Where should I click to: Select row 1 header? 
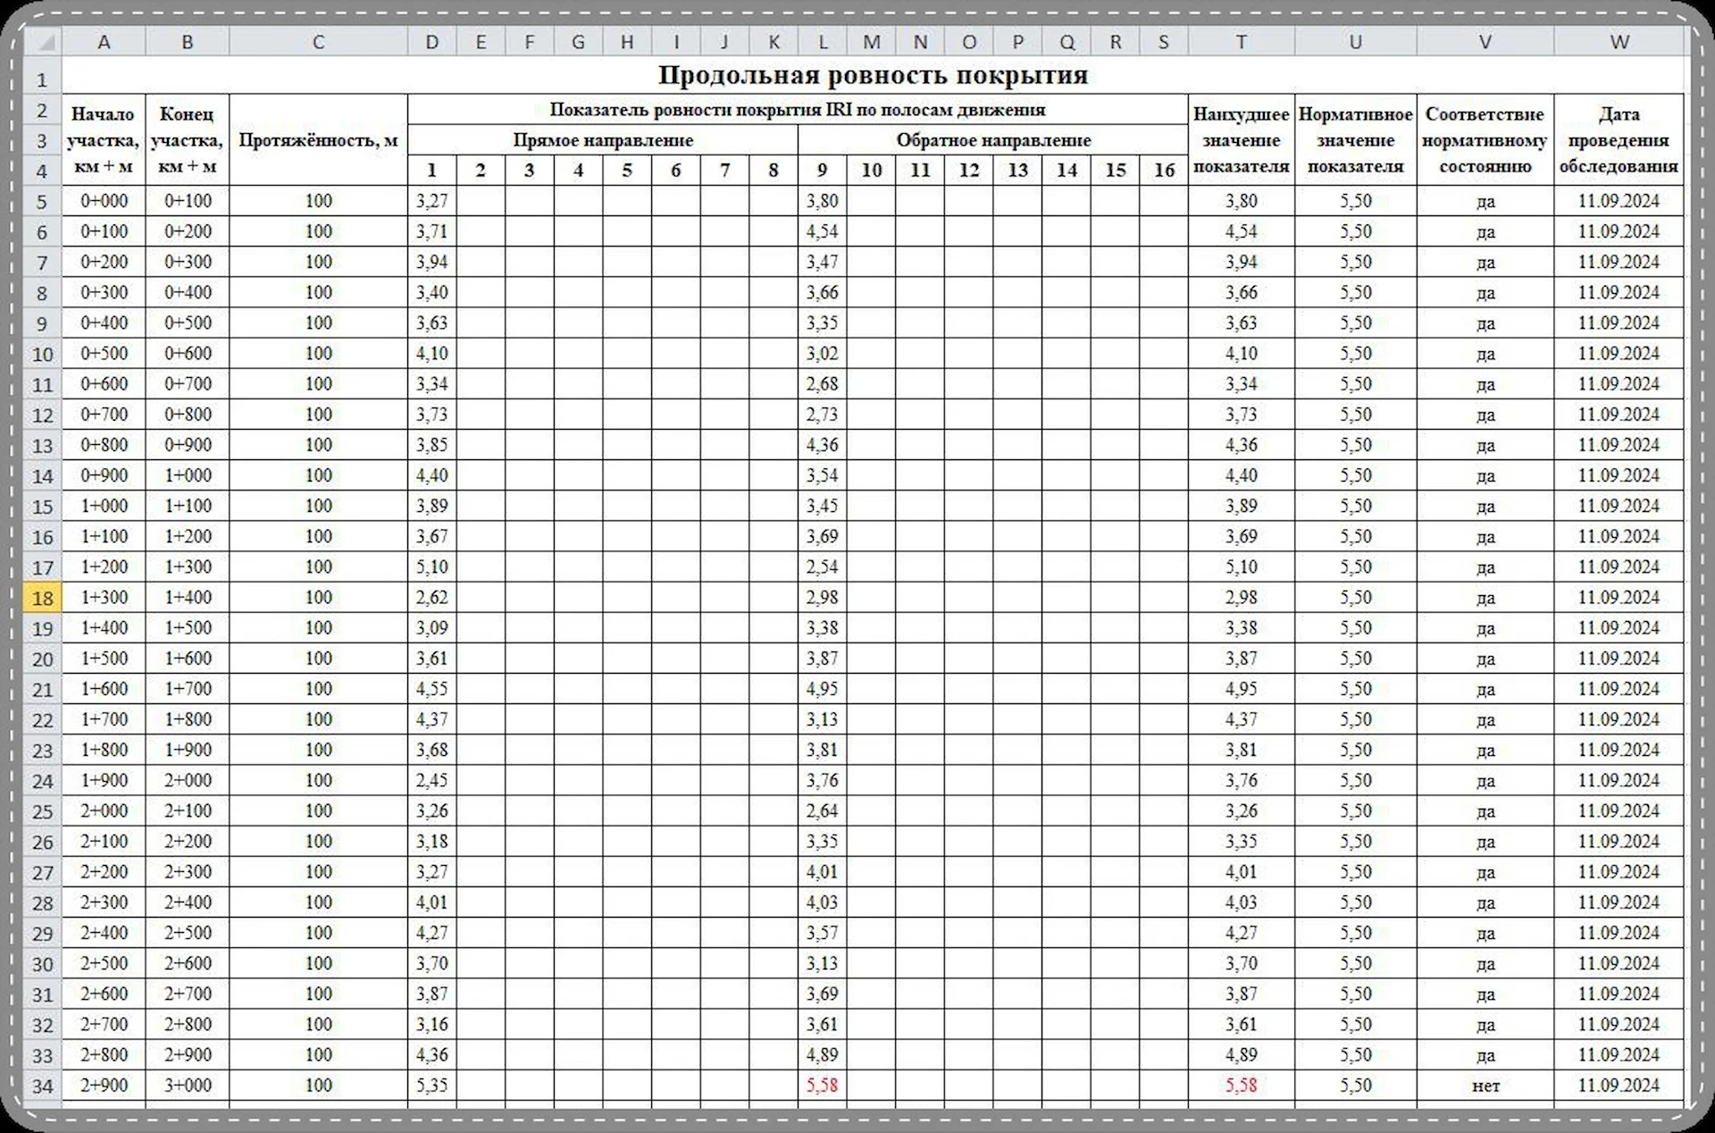tap(42, 80)
